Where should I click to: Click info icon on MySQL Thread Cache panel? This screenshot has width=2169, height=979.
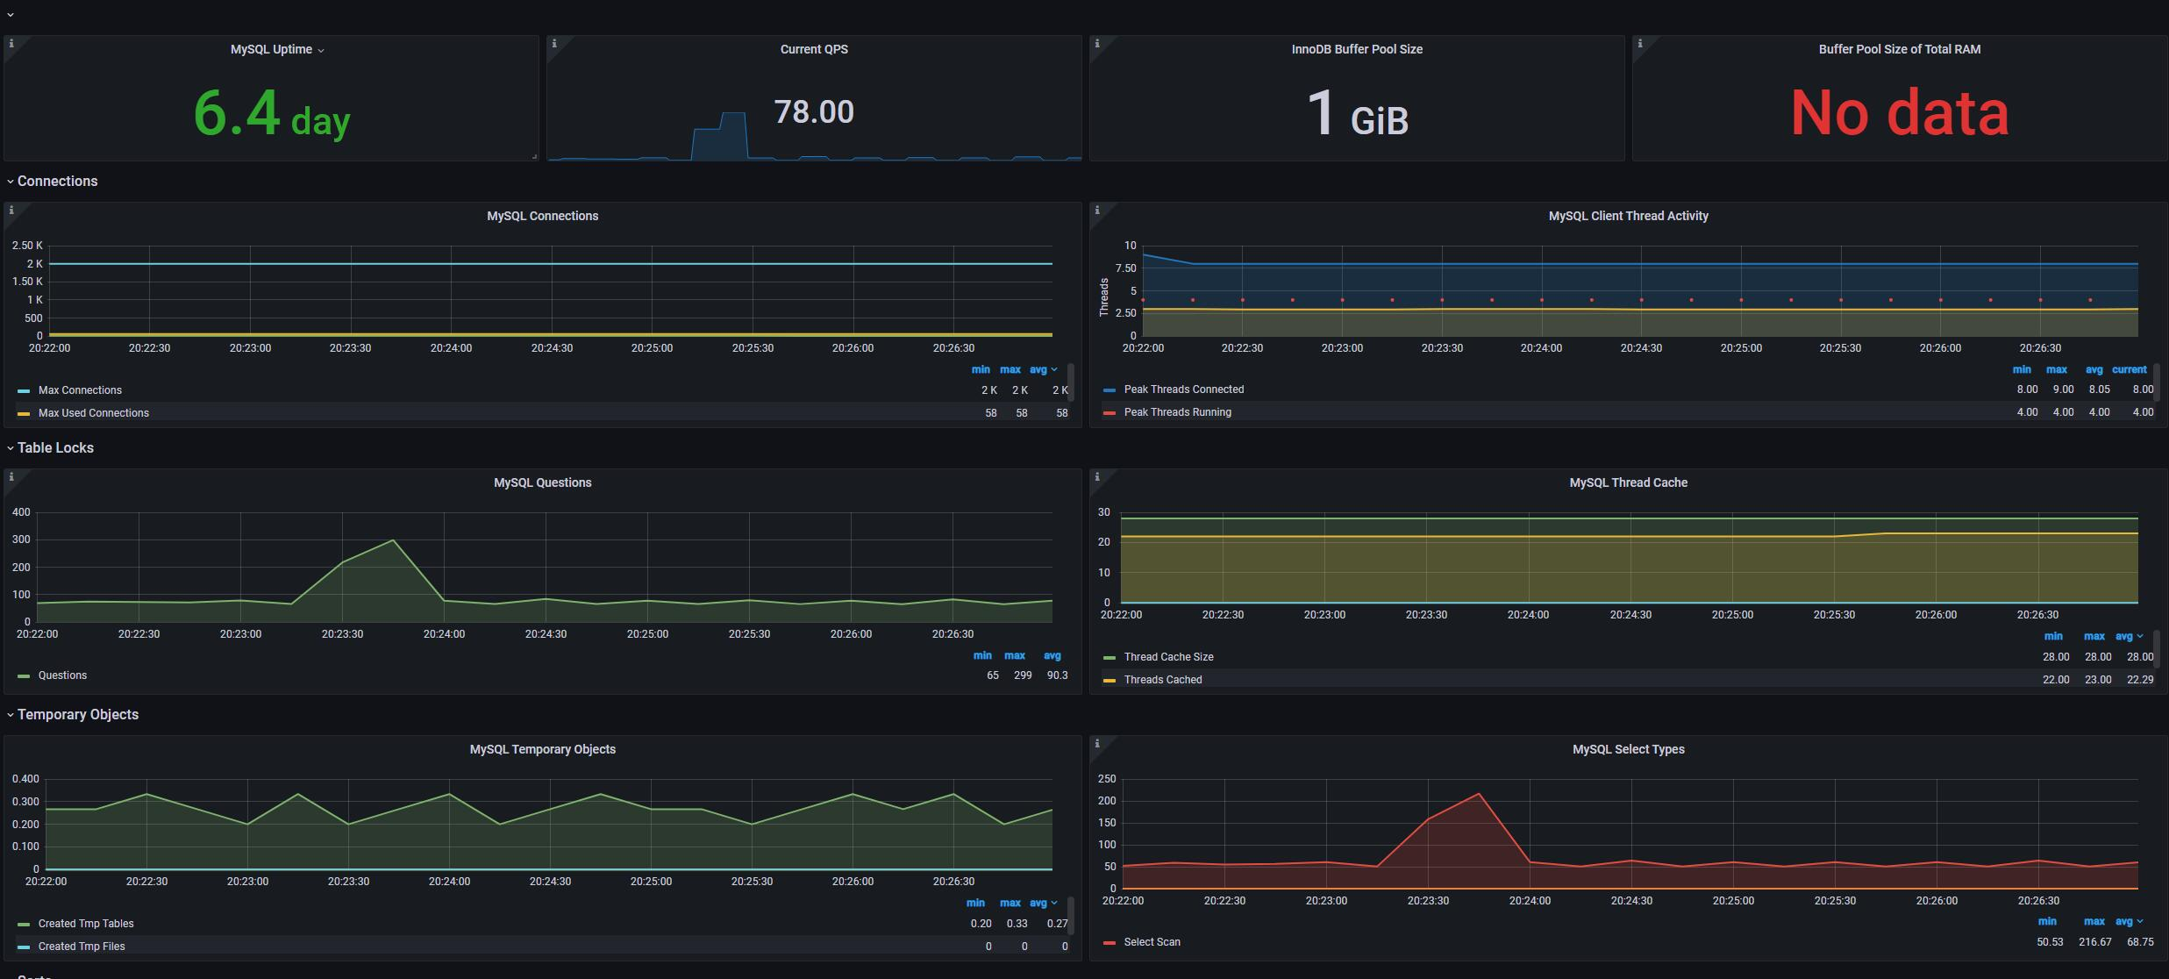pos(1096,476)
